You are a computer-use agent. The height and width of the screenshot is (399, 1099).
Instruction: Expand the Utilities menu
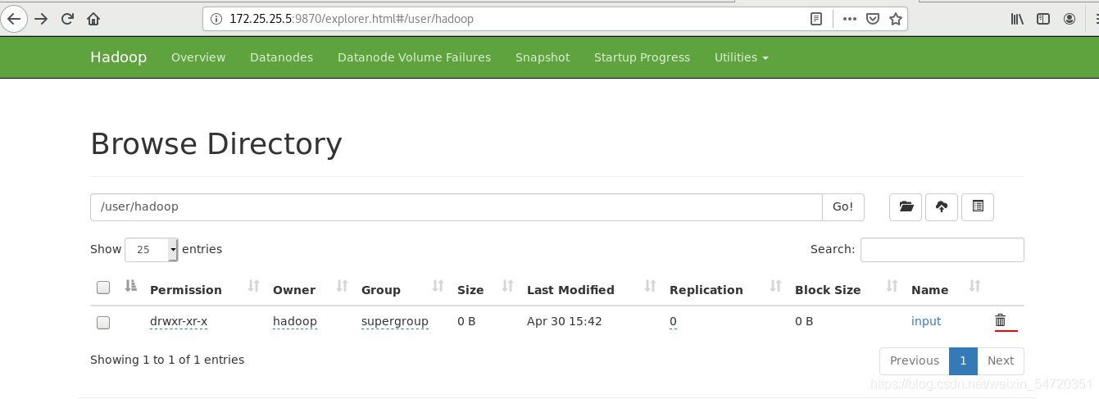pos(742,57)
